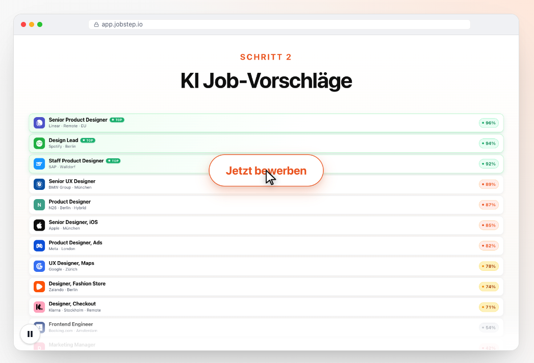This screenshot has width=534, height=363.
Task: Click the 89% match score badge
Action: [x=489, y=184]
